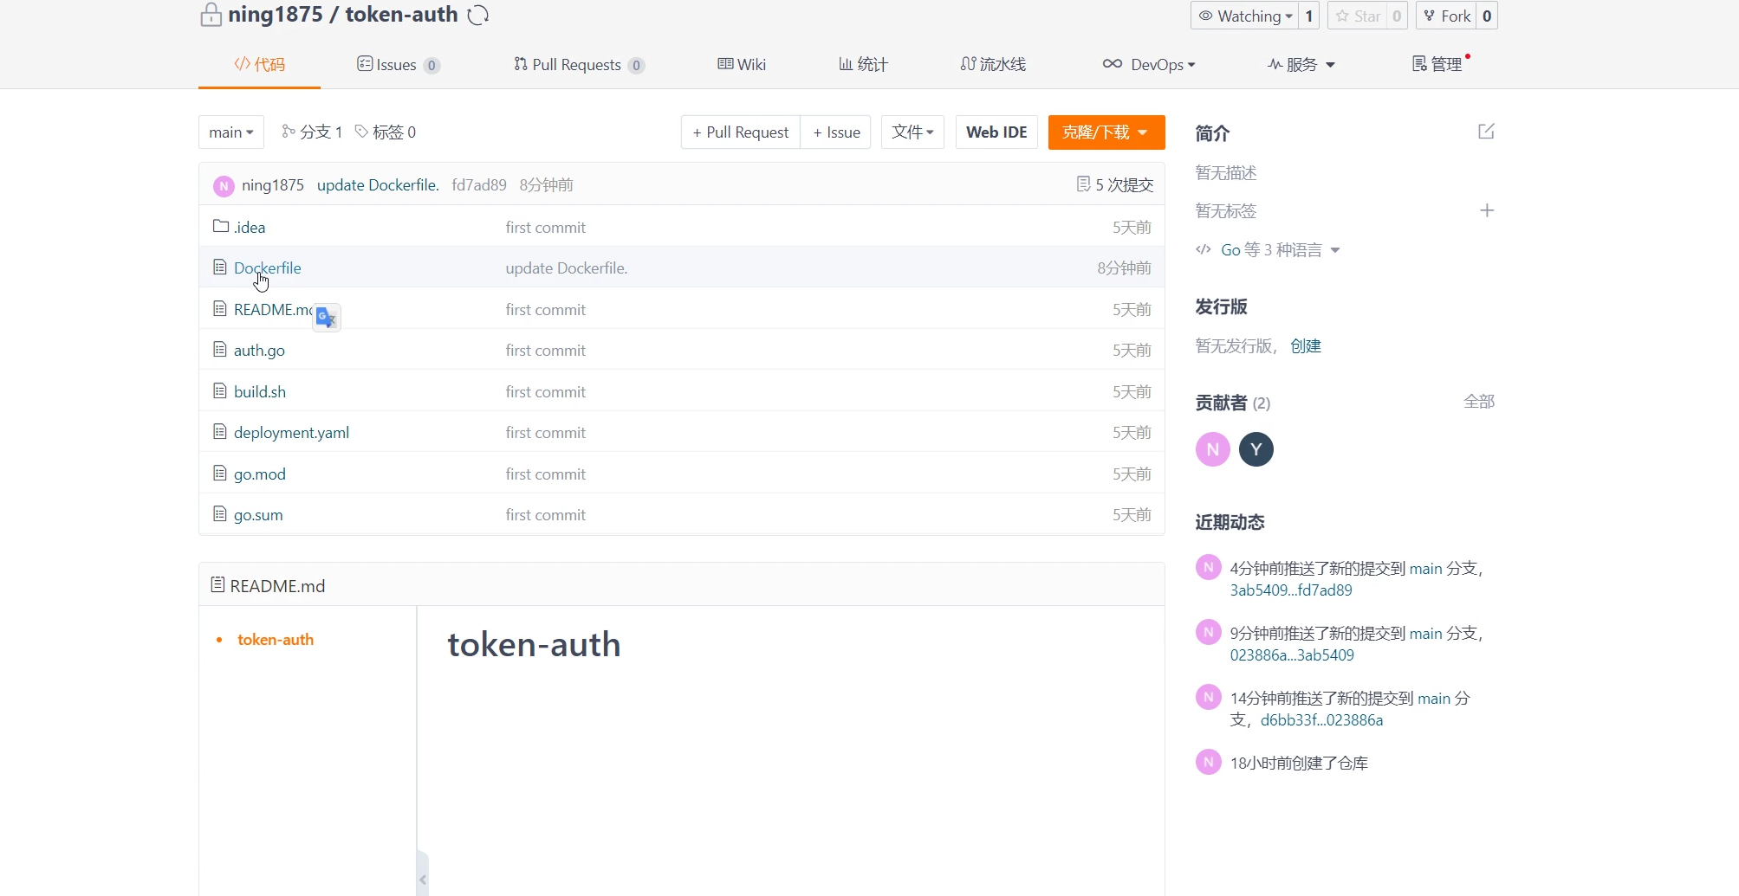
Task: Click the README.md panel header icon
Action: click(x=218, y=585)
